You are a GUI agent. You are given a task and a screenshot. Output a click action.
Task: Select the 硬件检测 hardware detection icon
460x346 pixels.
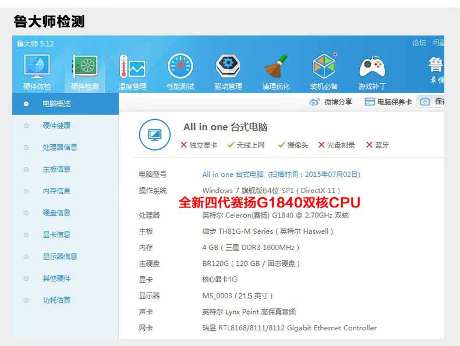[85, 66]
